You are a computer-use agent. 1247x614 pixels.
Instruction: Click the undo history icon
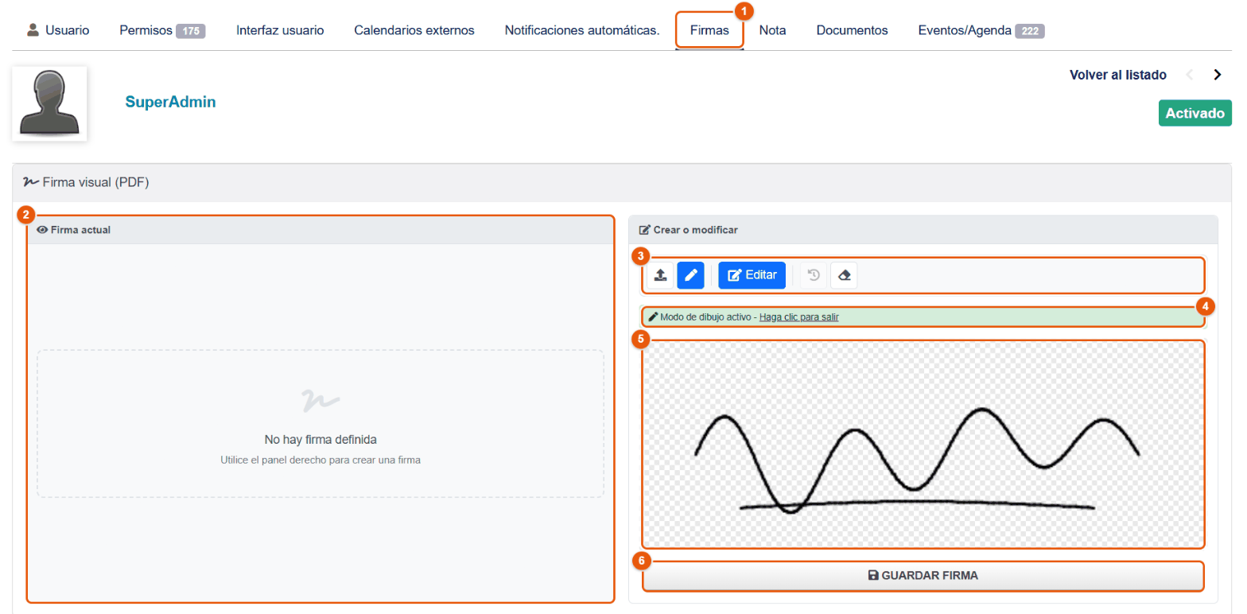point(814,275)
